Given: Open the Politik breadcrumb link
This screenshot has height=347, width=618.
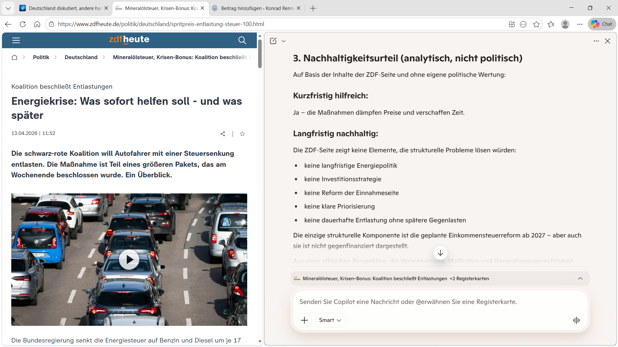Looking at the screenshot, I should 41,57.
